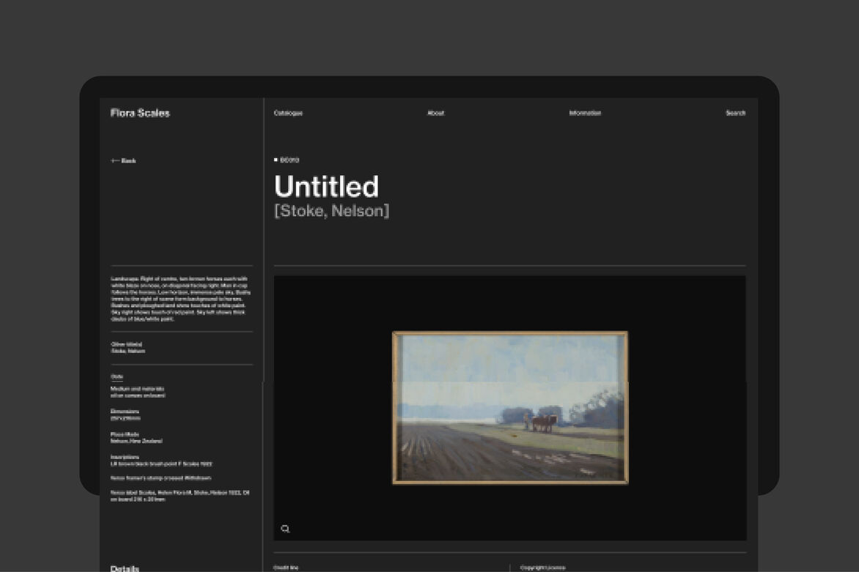This screenshot has width=859, height=572.
Task: Click the landscape description paragraph
Action: click(180, 299)
